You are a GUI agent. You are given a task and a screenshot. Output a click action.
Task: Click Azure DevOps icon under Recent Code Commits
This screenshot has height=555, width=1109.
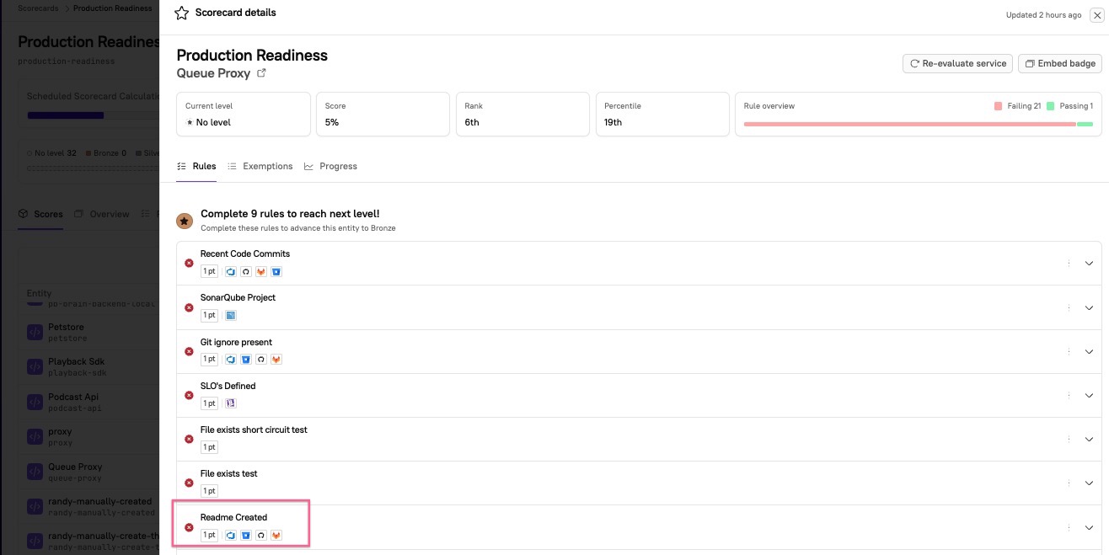[231, 271]
